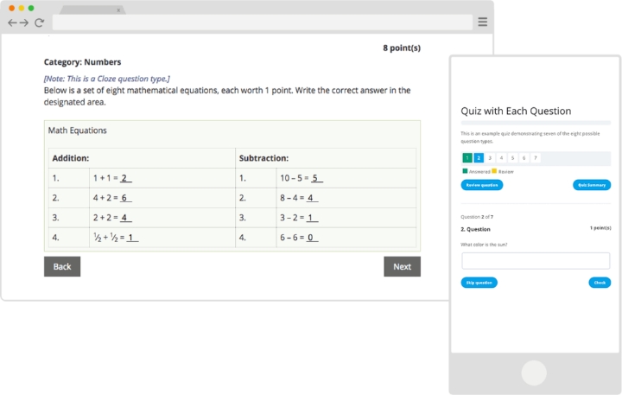622x395 pixels.
Task: Click the answer blank for 1 + 1
Action: click(x=126, y=178)
